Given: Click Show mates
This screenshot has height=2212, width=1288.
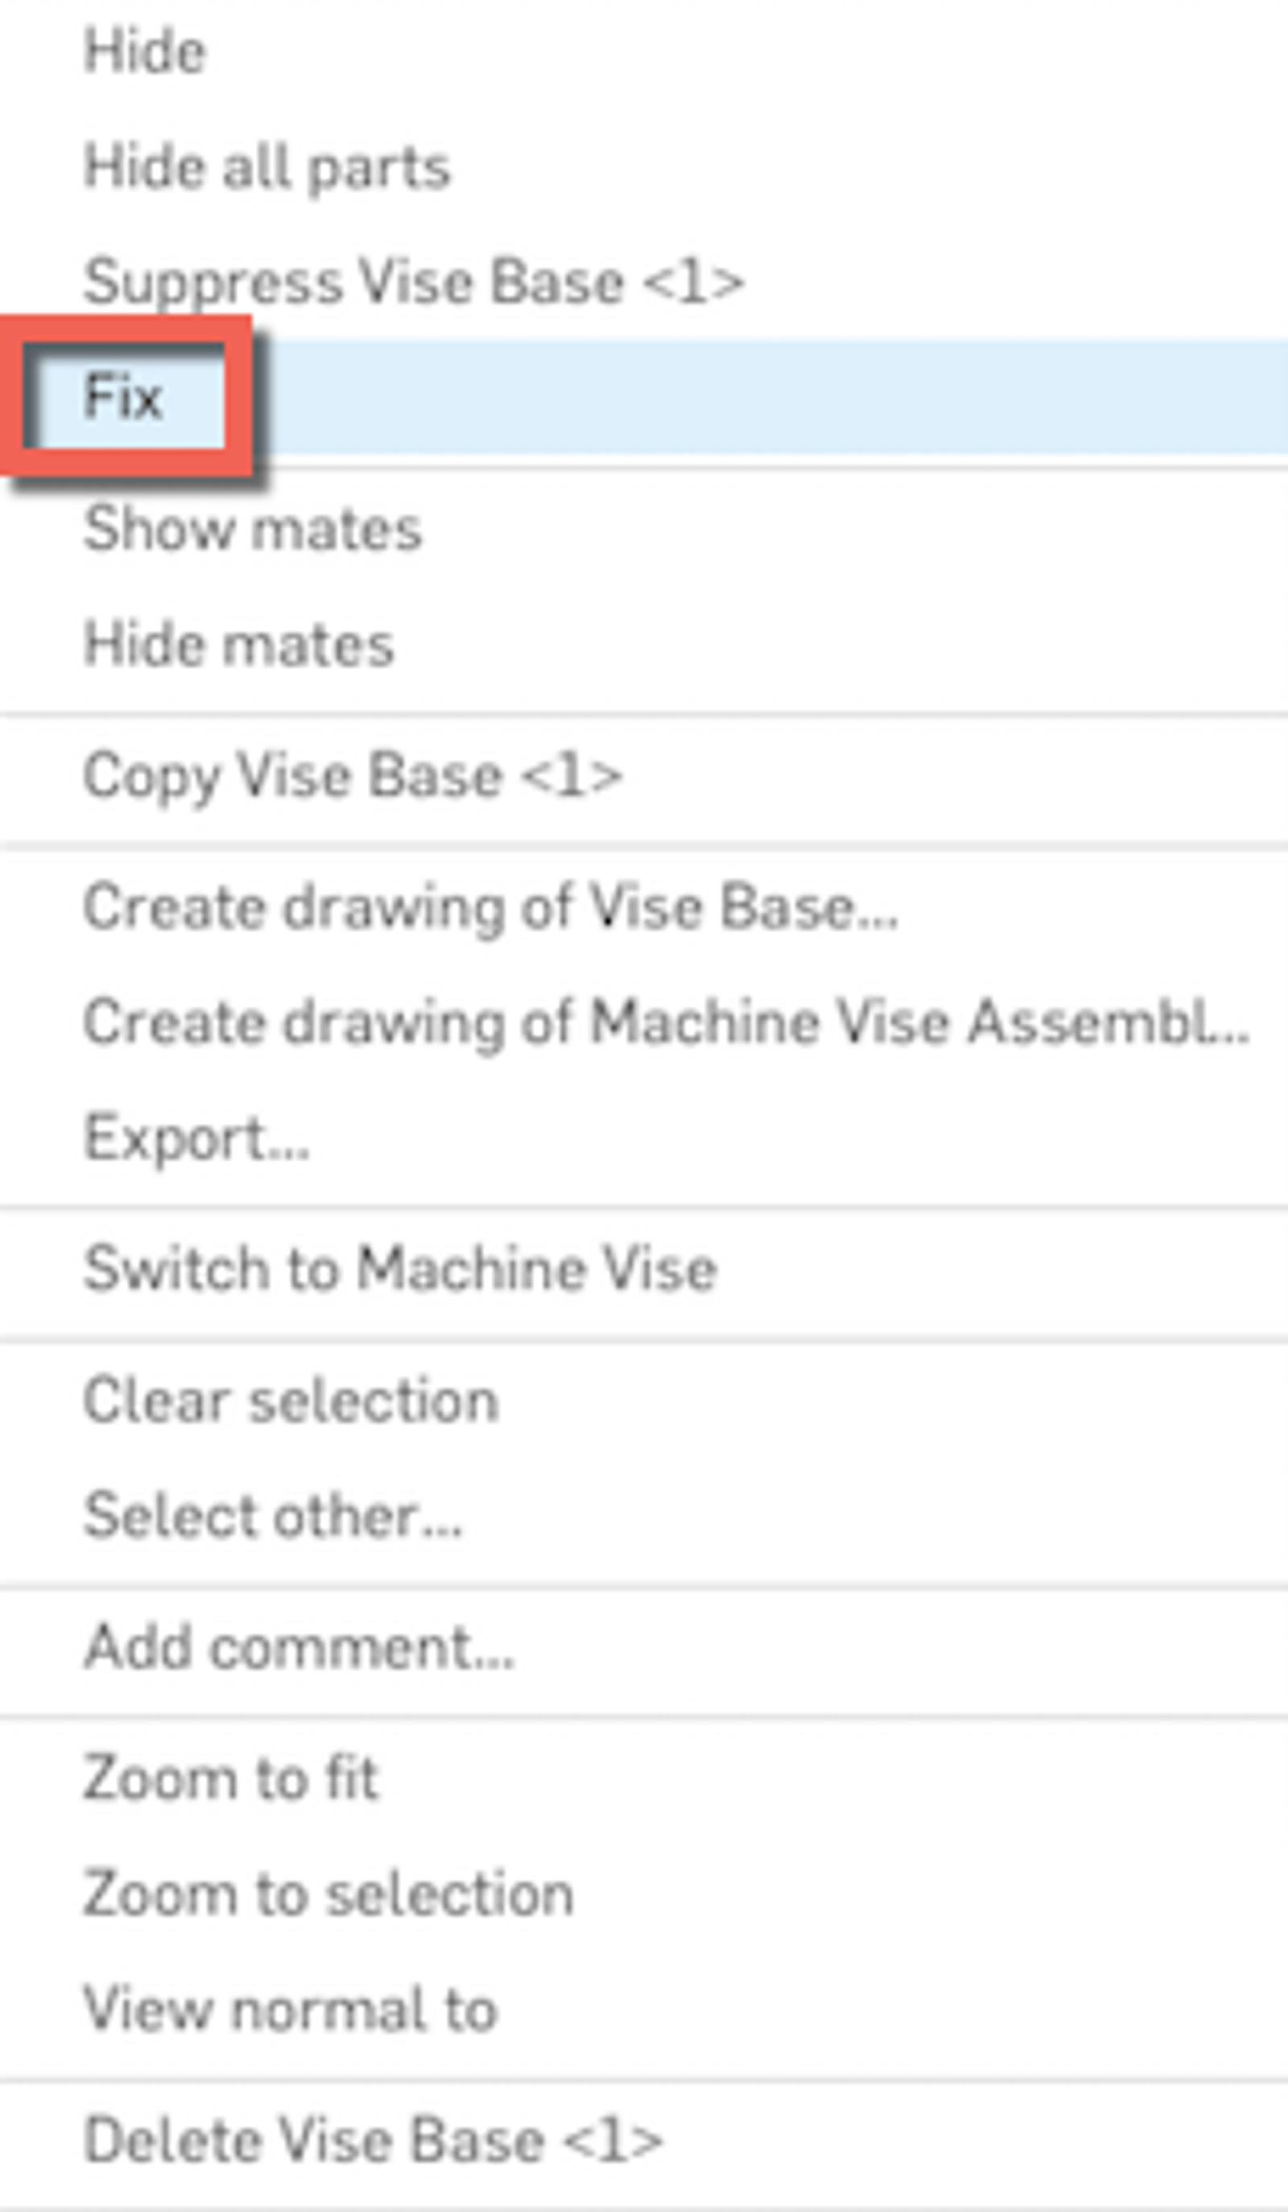Looking at the screenshot, I should click(253, 528).
